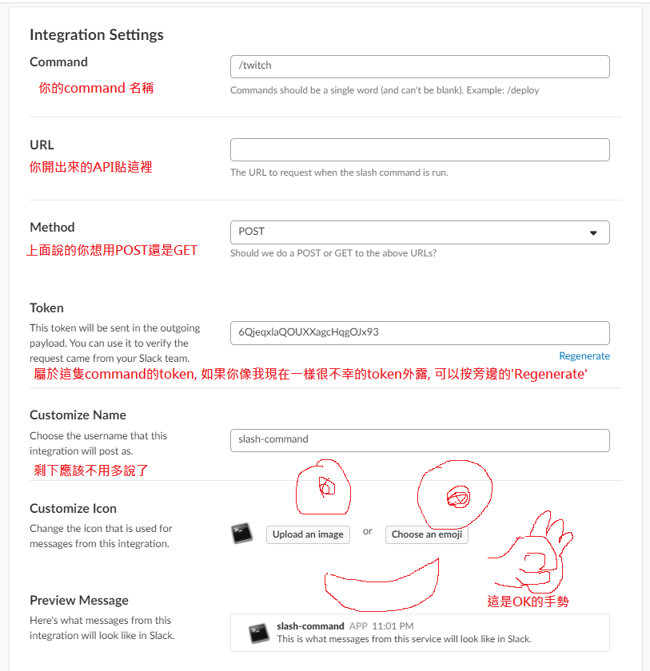The width and height of the screenshot is (650, 671).
Task: Open the Method dropdown arrow
Action: pyautogui.click(x=593, y=232)
